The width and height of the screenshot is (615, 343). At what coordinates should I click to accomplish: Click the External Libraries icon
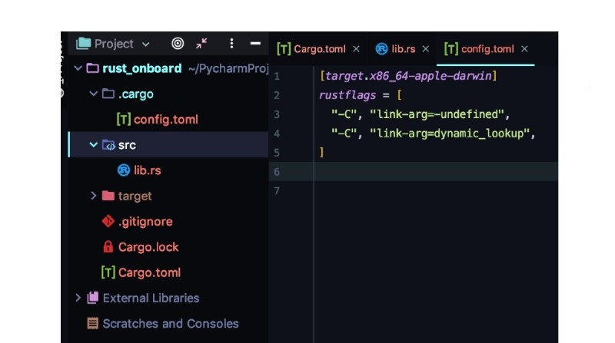point(93,298)
